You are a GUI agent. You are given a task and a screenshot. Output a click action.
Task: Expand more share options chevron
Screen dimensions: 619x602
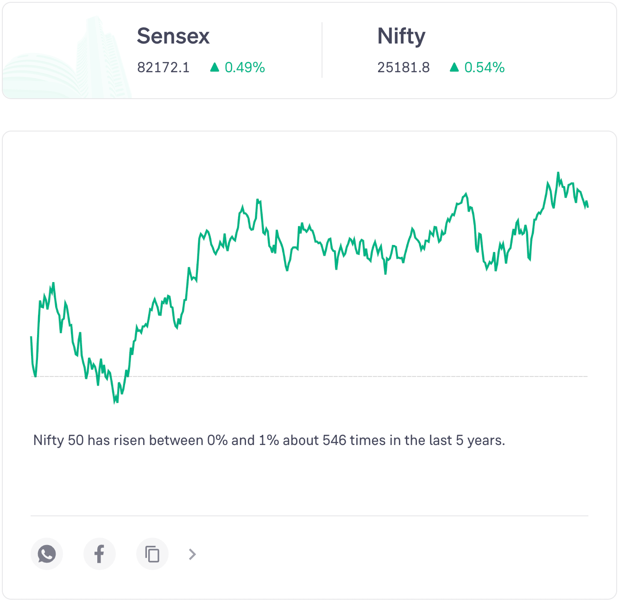tap(193, 554)
